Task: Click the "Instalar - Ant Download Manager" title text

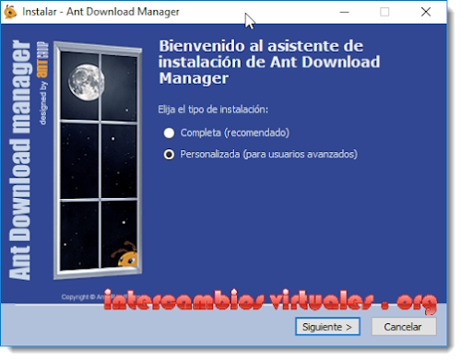Action: pos(100,12)
